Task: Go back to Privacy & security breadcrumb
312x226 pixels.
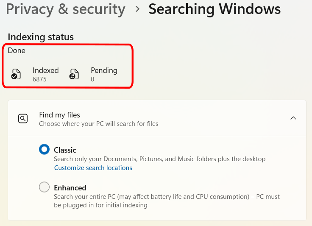Action: (66, 9)
